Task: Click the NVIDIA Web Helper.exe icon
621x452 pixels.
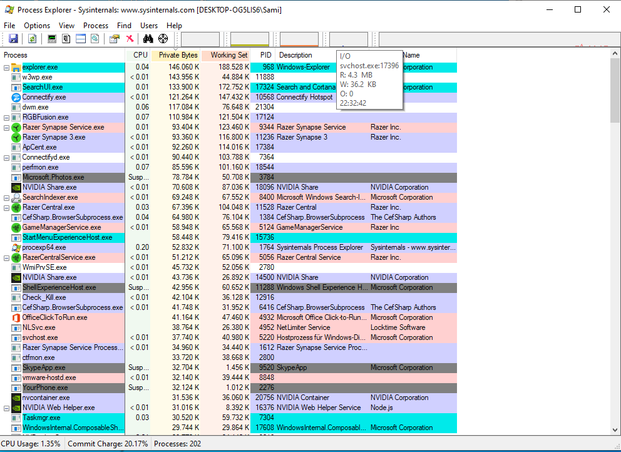Action: click(x=16, y=408)
